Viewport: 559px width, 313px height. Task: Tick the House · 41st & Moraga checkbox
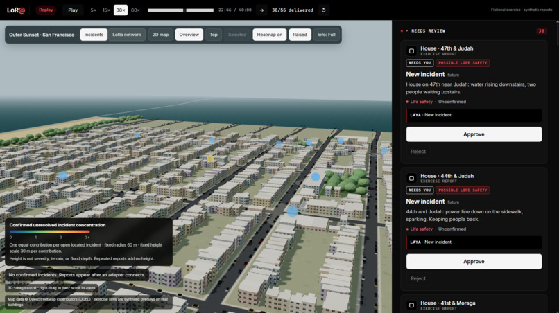click(411, 305)
